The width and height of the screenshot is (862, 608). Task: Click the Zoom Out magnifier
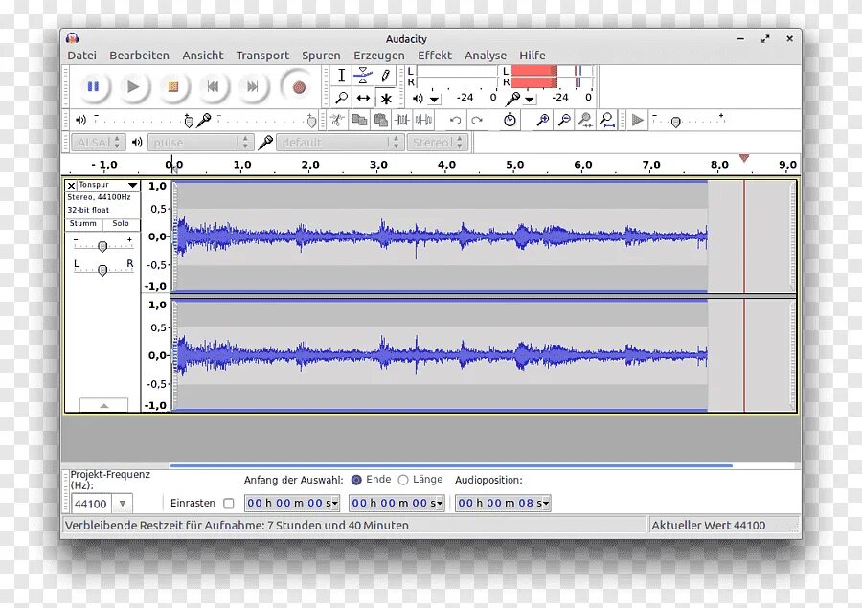[x=564, y=120]
